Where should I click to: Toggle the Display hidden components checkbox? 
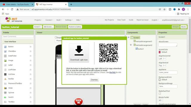pyautogui.click(x=56, y=37)
